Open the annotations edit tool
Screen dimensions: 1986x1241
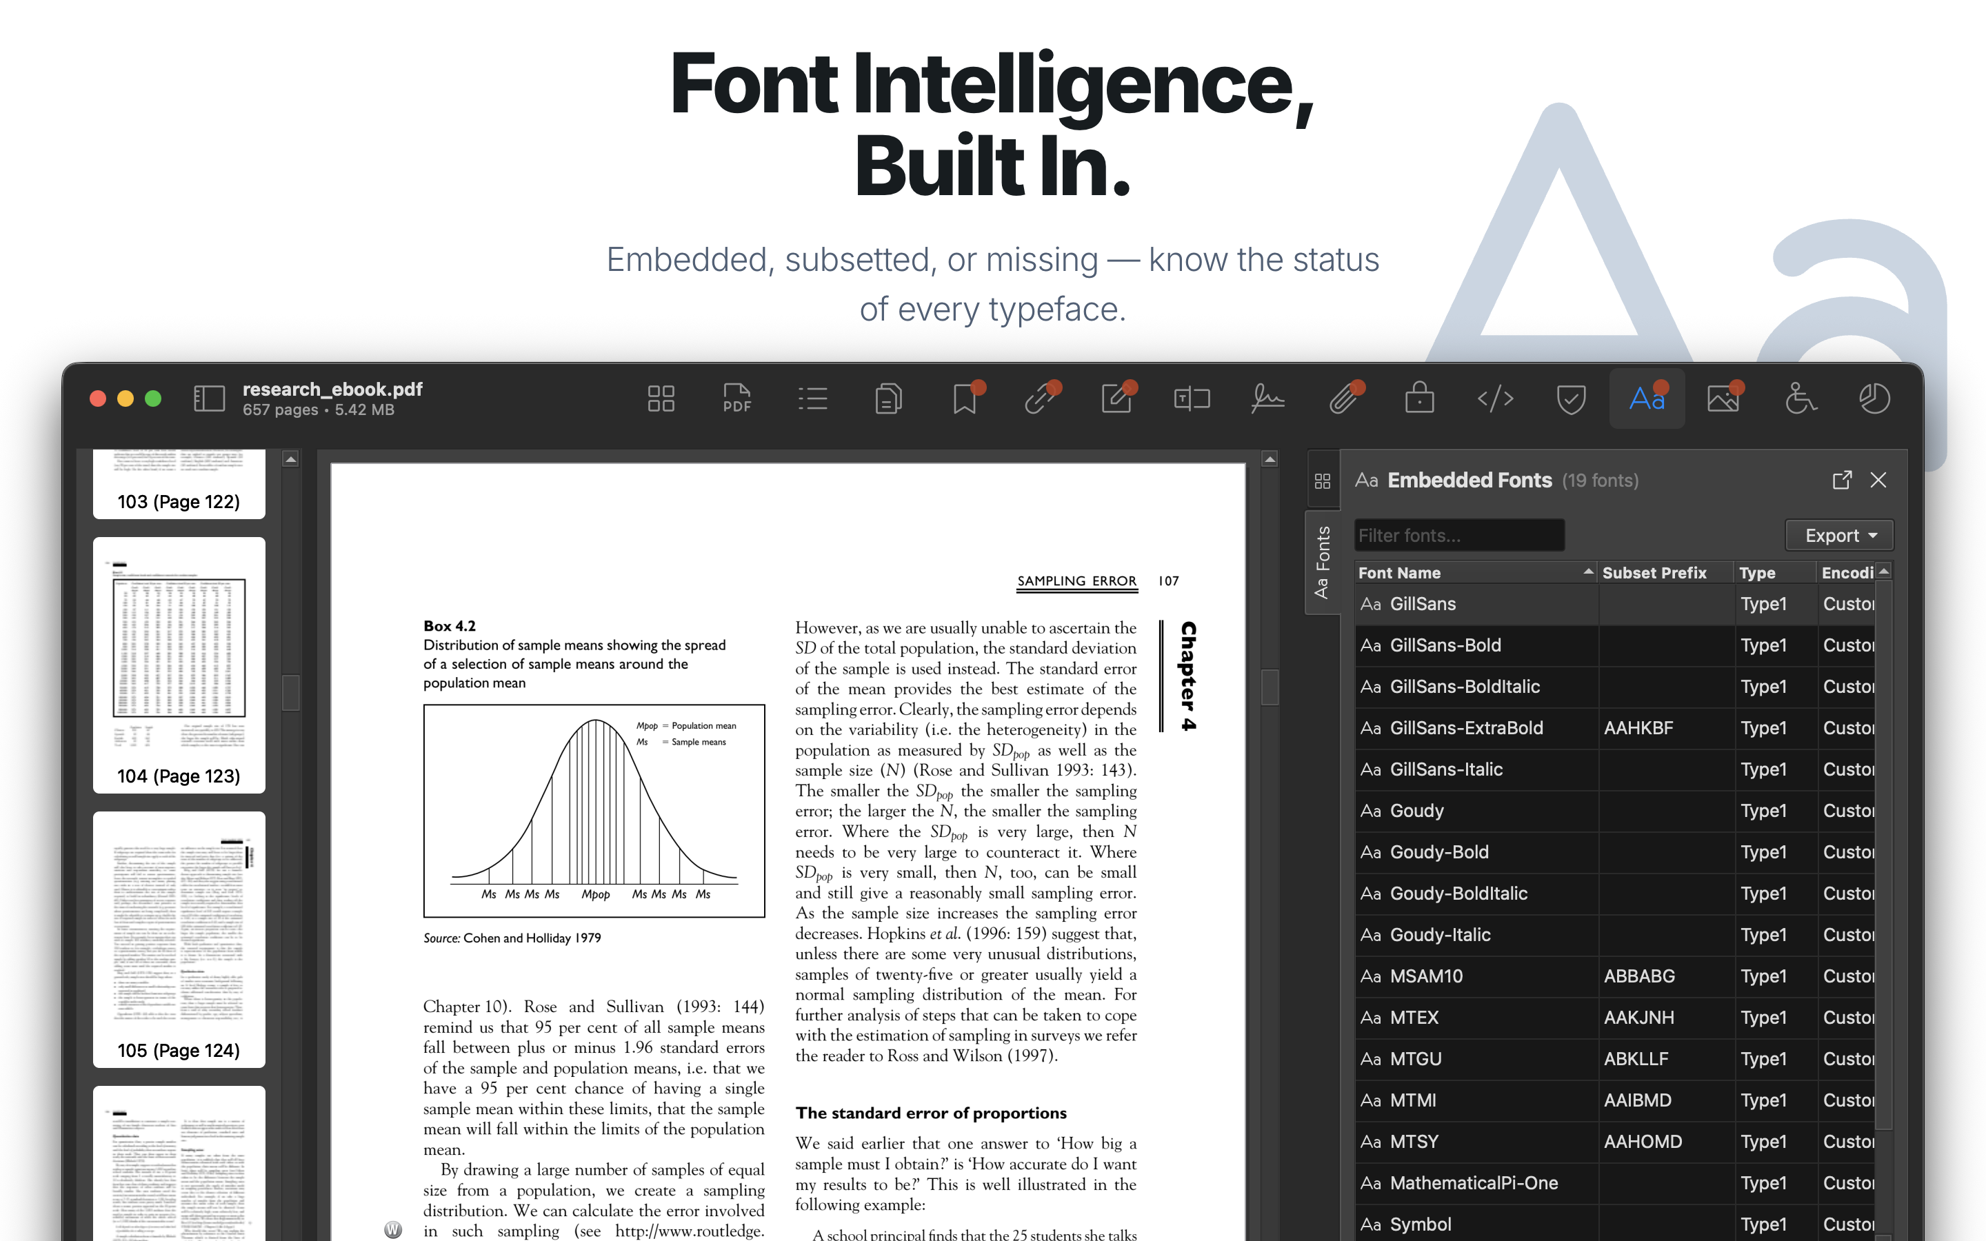(x=1116, y=399)
